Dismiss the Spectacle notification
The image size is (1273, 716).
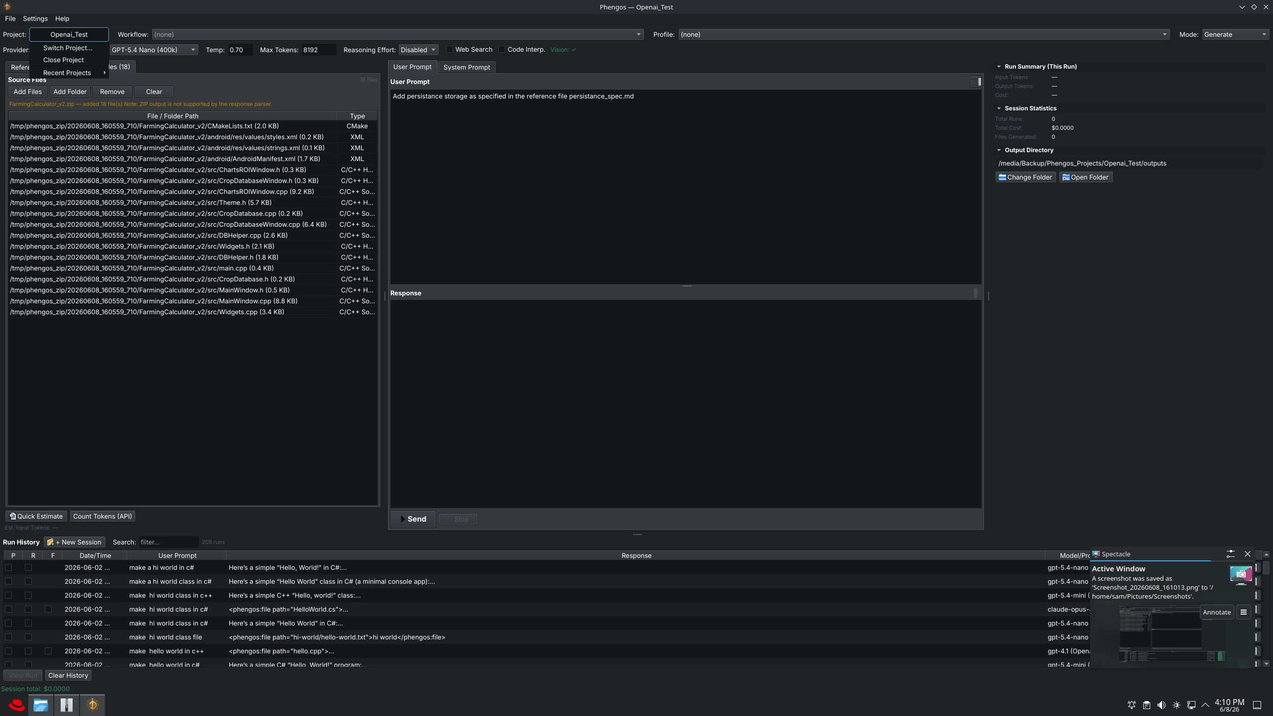click(1248, 554)
